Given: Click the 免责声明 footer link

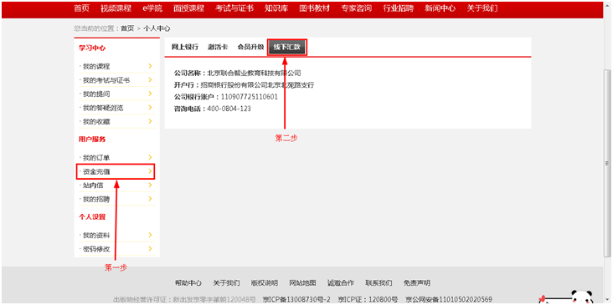Looking at the screenshot, I should coord(417,282).
